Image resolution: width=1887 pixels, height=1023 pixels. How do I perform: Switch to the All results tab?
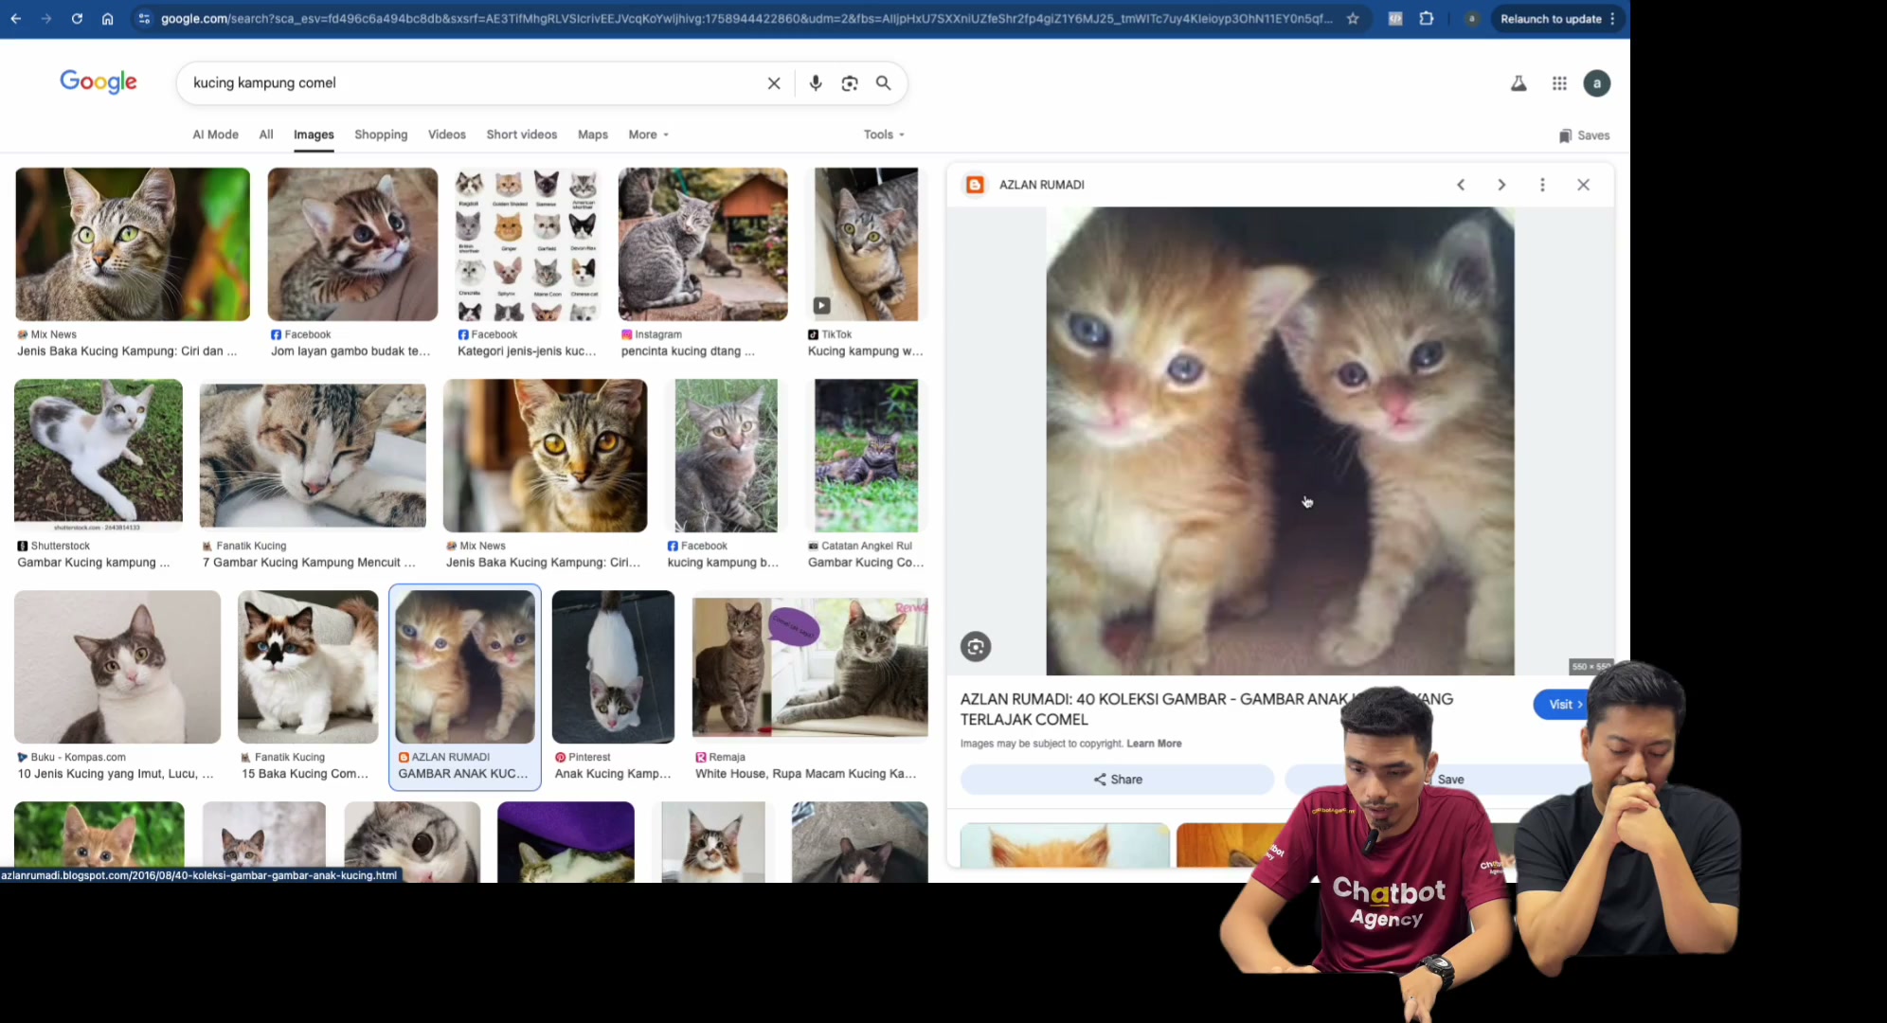point(266,135)
